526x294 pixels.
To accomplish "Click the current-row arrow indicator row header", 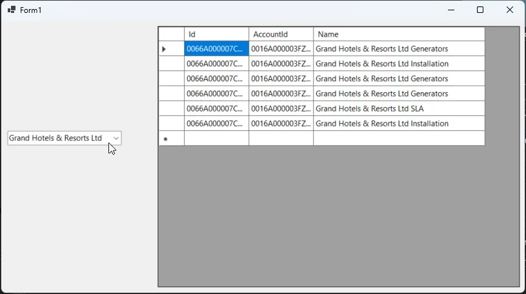I will click(x=172, y=49).
